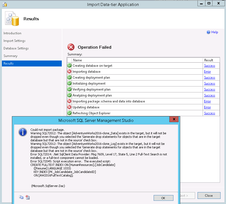226x204 pixels.
Task: Click the red Operation Failed icon
Action: [71, 47]
